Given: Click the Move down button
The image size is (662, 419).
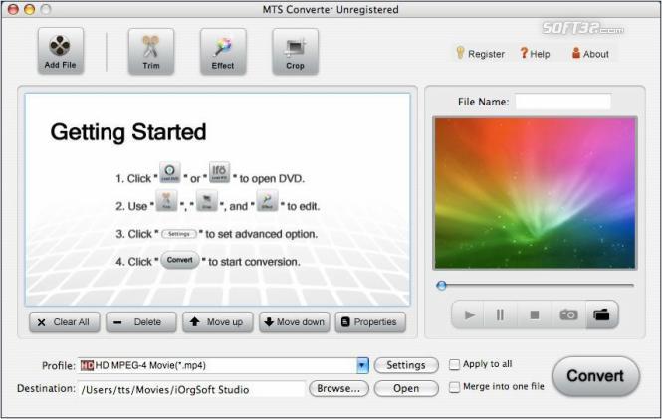Looking at the screenshot, I should coord(295,322).
